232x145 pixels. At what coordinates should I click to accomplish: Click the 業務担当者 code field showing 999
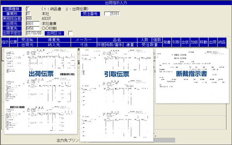click(29, 19)
